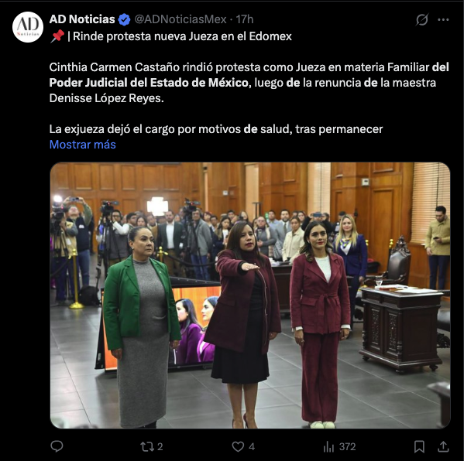The image size is (464, 461).
Task: Open the three-dot more options menu
Action: click(x=443, y=20)
